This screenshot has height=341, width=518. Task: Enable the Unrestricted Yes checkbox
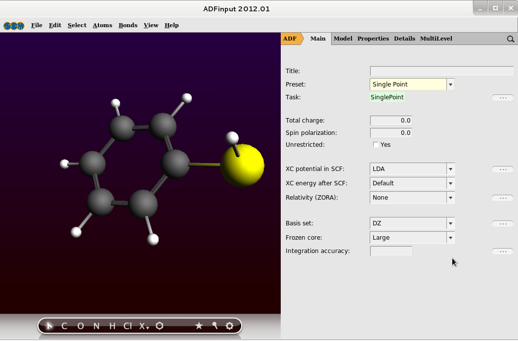[376, 145]
